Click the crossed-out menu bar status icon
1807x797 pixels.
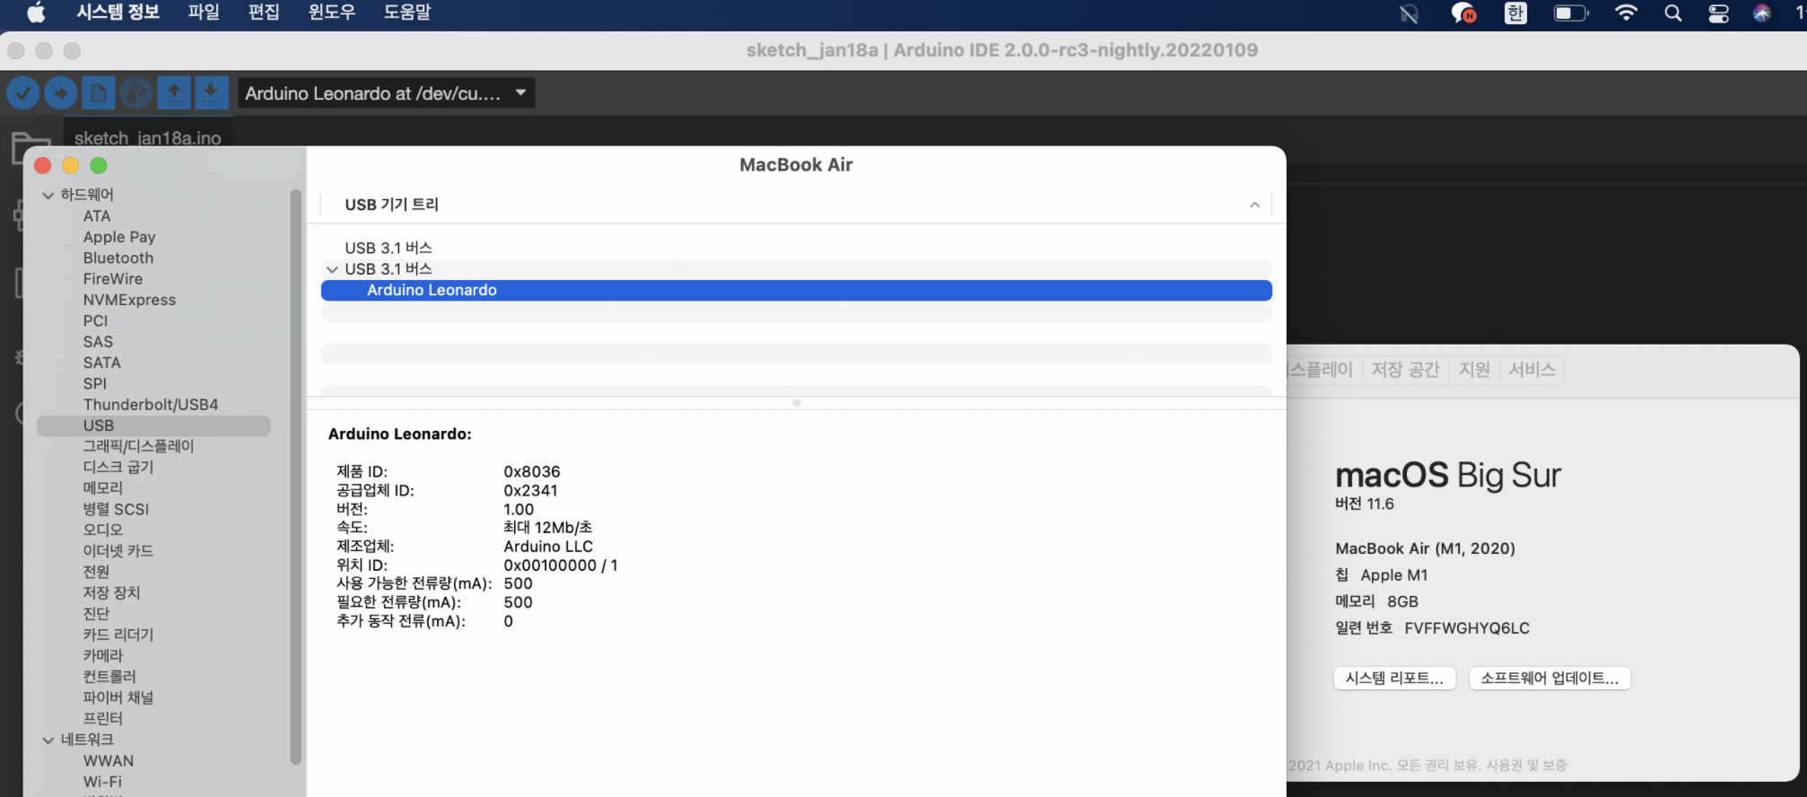(x=1409, y=13)
